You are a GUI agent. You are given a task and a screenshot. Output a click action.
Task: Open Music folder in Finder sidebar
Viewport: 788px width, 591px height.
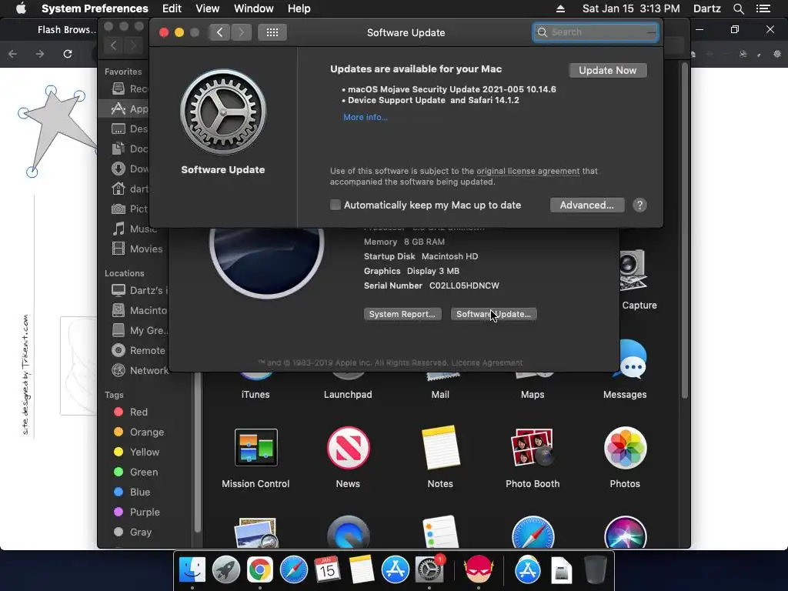[x=135, y=229]
